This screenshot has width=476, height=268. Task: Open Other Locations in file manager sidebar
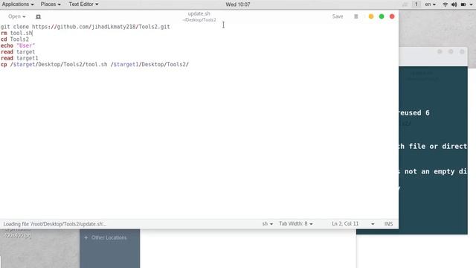click(x=109, y=237)
